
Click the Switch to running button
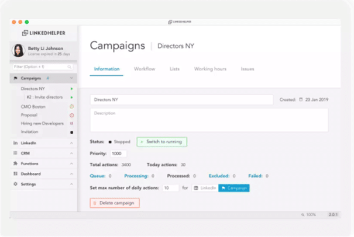tap(162, 142)
